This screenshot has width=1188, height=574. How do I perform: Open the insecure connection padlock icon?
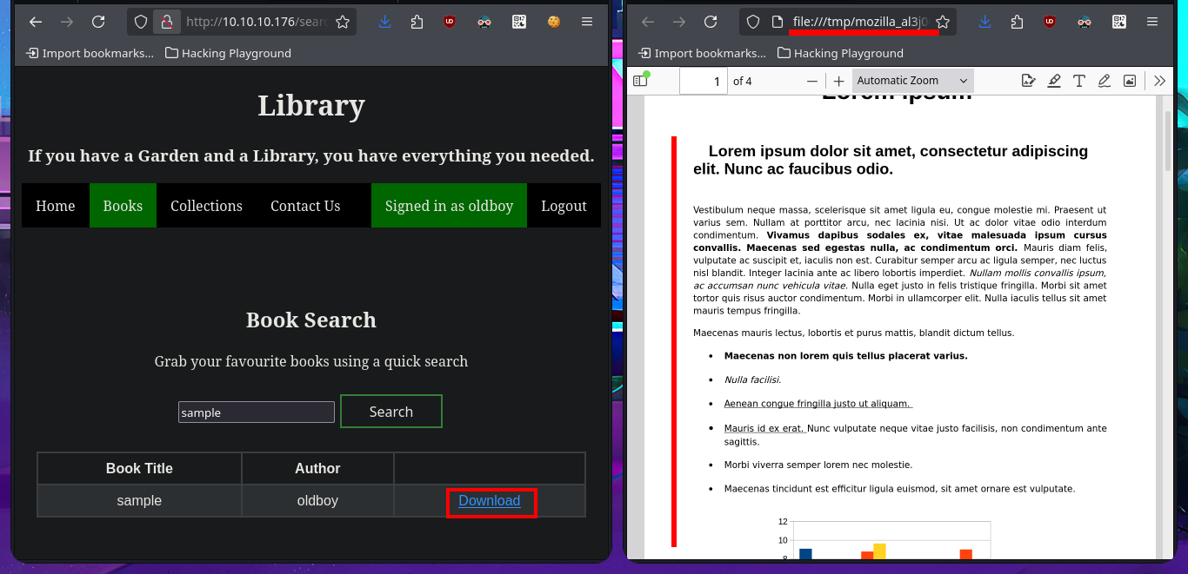(x=167, y=22)
